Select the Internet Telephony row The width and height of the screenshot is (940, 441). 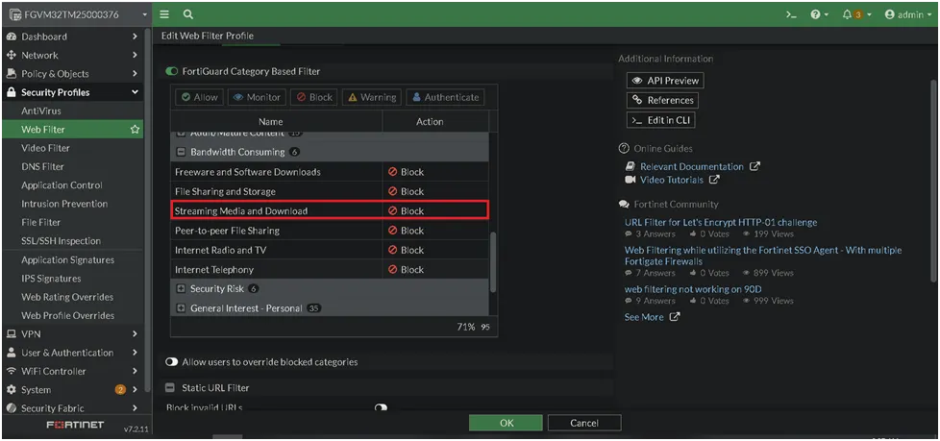coord(330,270)
